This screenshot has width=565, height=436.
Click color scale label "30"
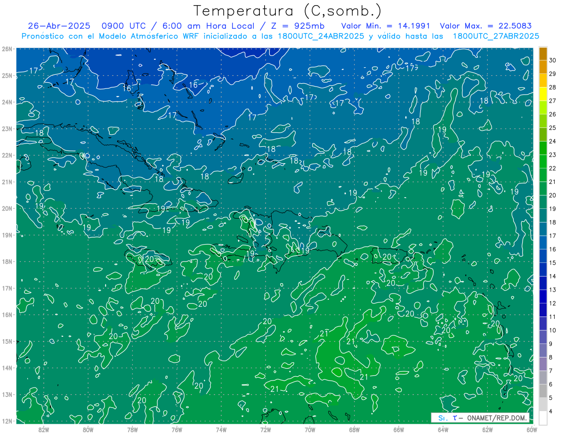point(553,60)
